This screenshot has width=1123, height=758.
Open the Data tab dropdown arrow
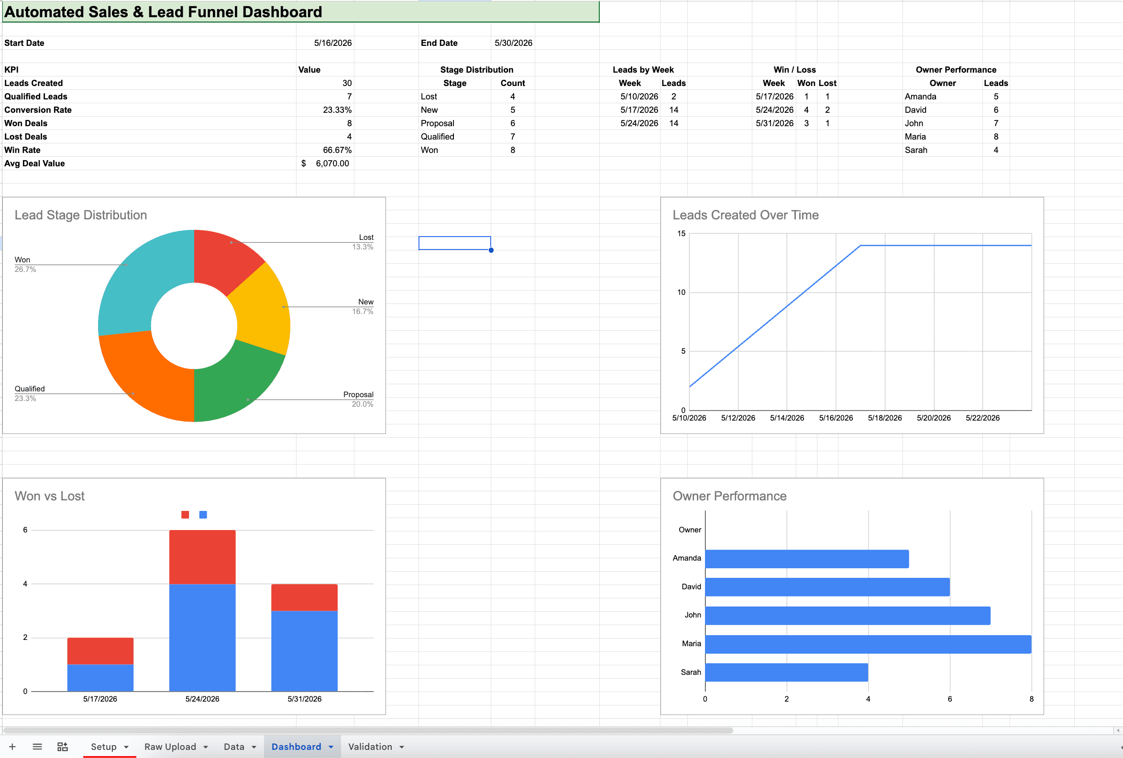click(x=253, y=747)
